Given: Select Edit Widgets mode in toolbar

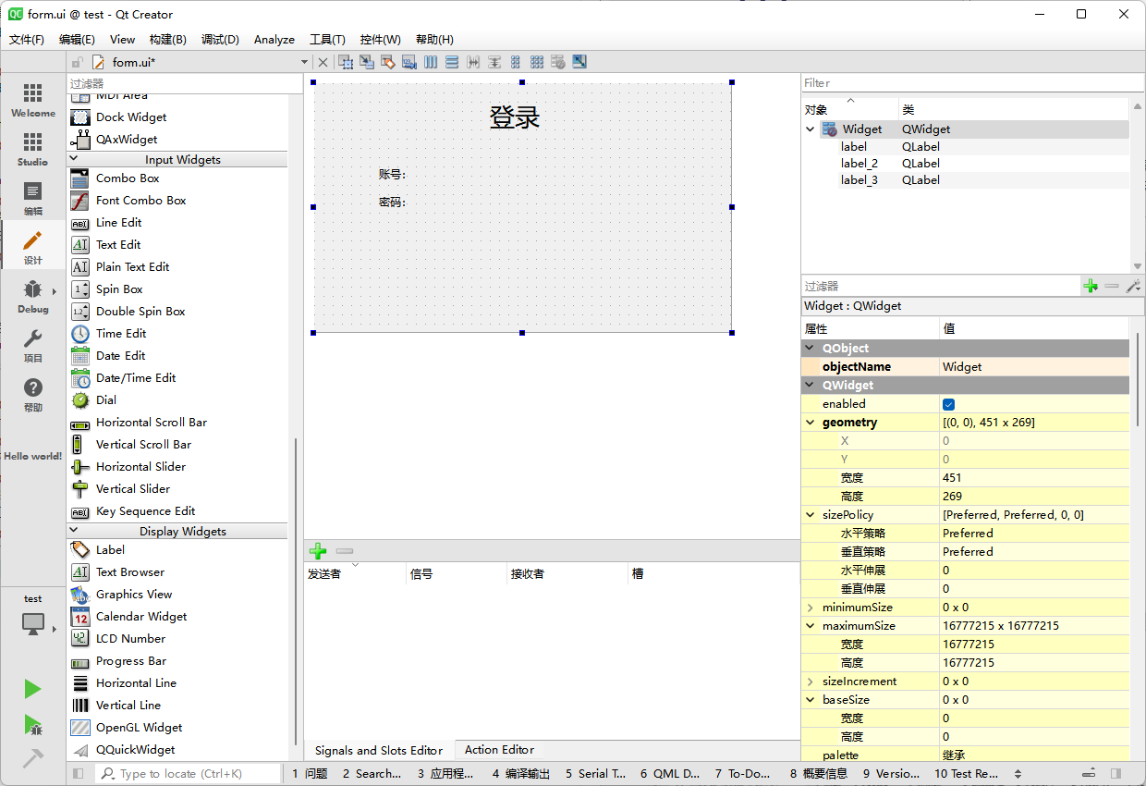Looking at the screenshot, I should (x=347, y=62).
